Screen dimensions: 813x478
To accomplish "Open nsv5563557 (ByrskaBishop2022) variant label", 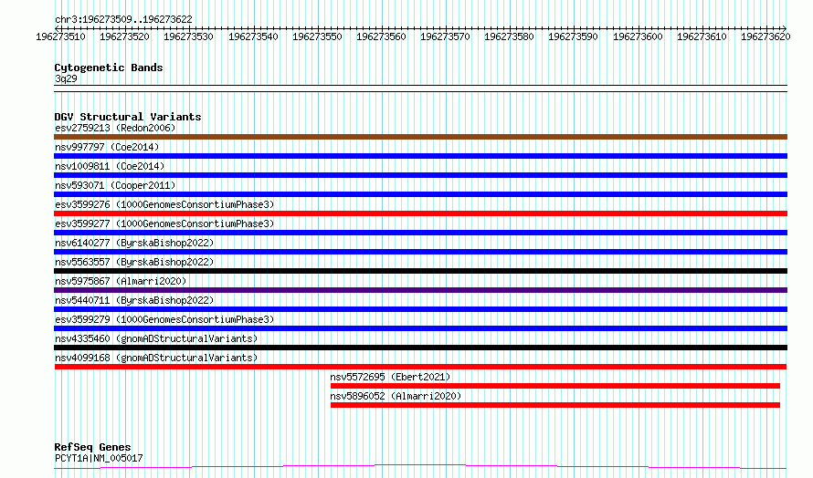I will 134,262.
